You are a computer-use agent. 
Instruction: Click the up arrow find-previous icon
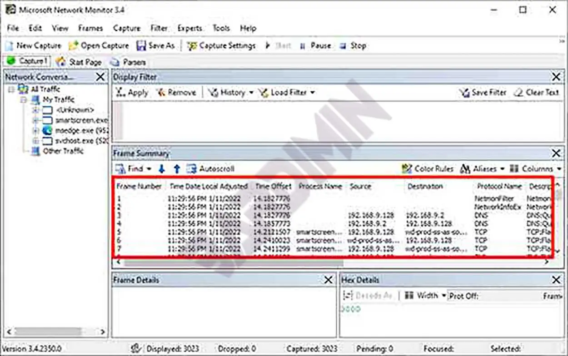[x=177, y=169]
